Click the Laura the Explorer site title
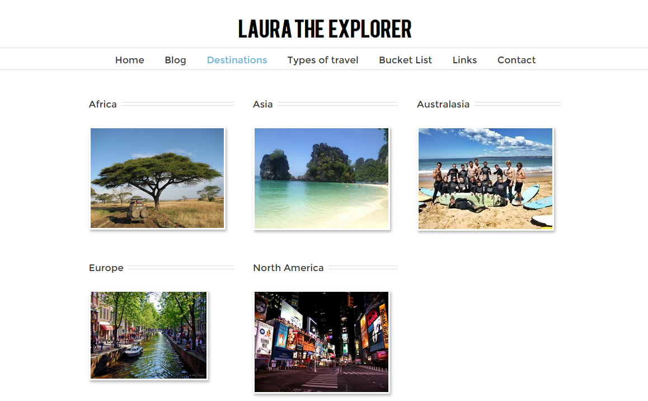The width and height of the screenshot is (648, 401). click(x=325, y=29)
